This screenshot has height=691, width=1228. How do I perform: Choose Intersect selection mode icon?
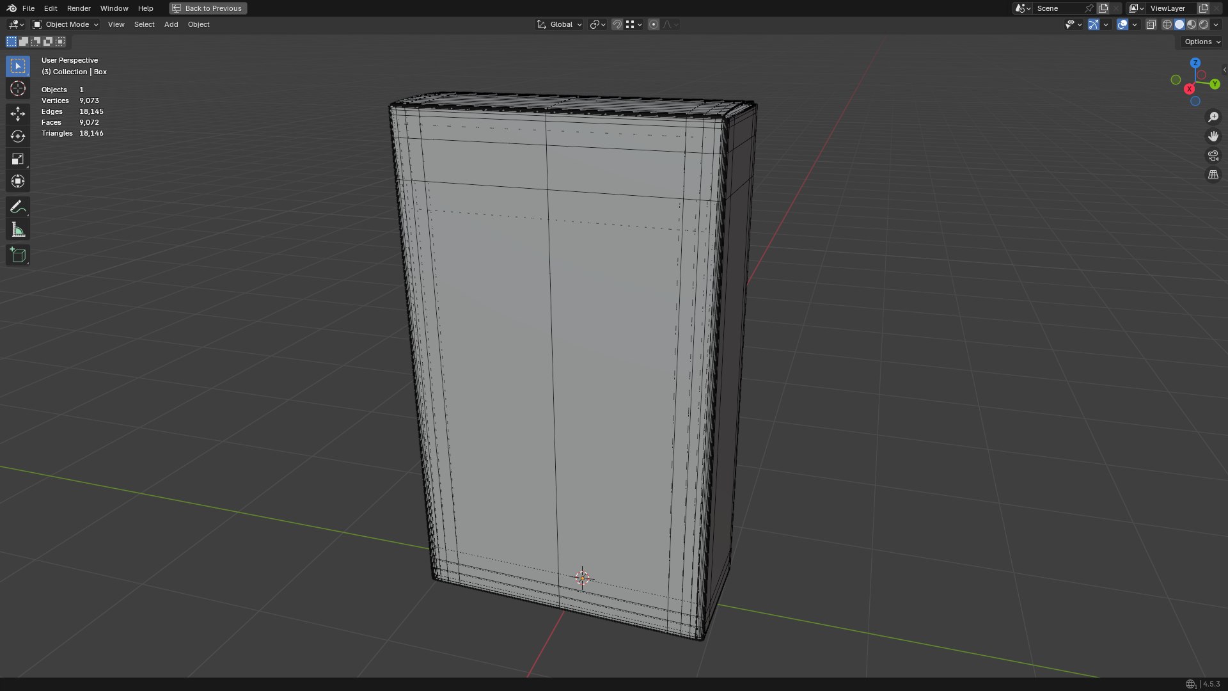click(x=60, y=42)
